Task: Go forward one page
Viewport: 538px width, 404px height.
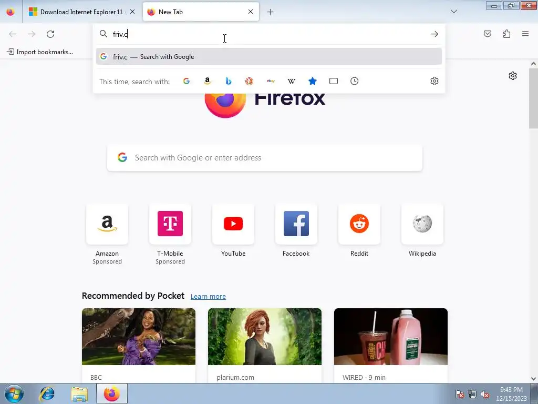Action: pos(32,34)
